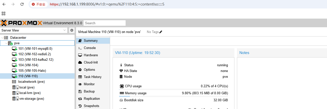The height and width of the screenshot is (109, 327).
Task: Open the Server View dropdown
Action: (x=34, y=30)
